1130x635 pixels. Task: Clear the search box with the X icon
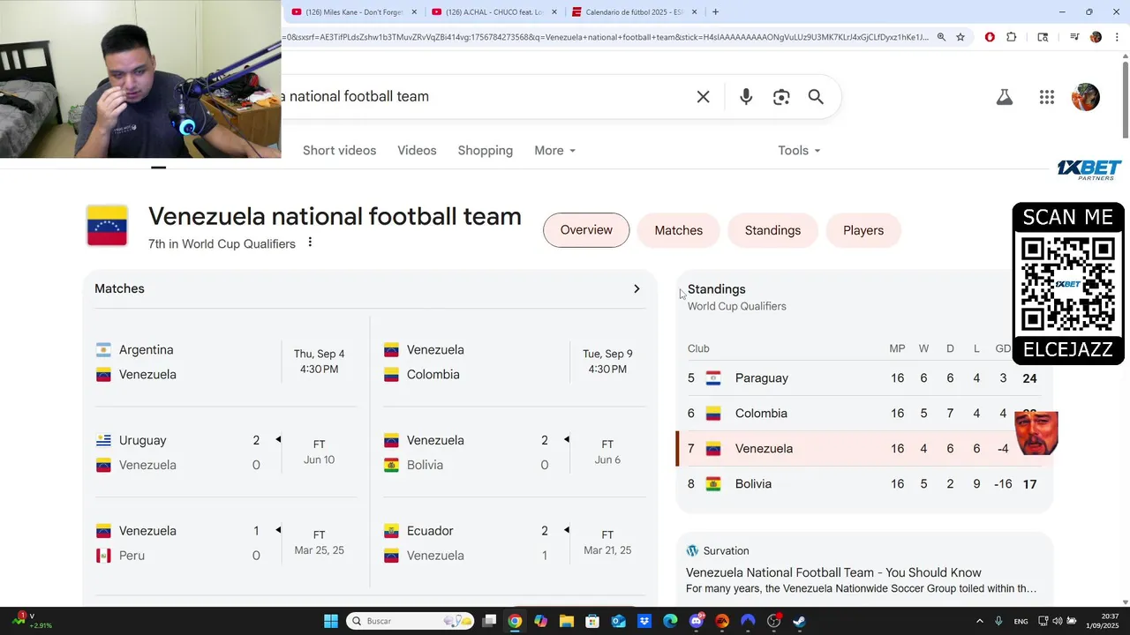click(x=703, y=97)
